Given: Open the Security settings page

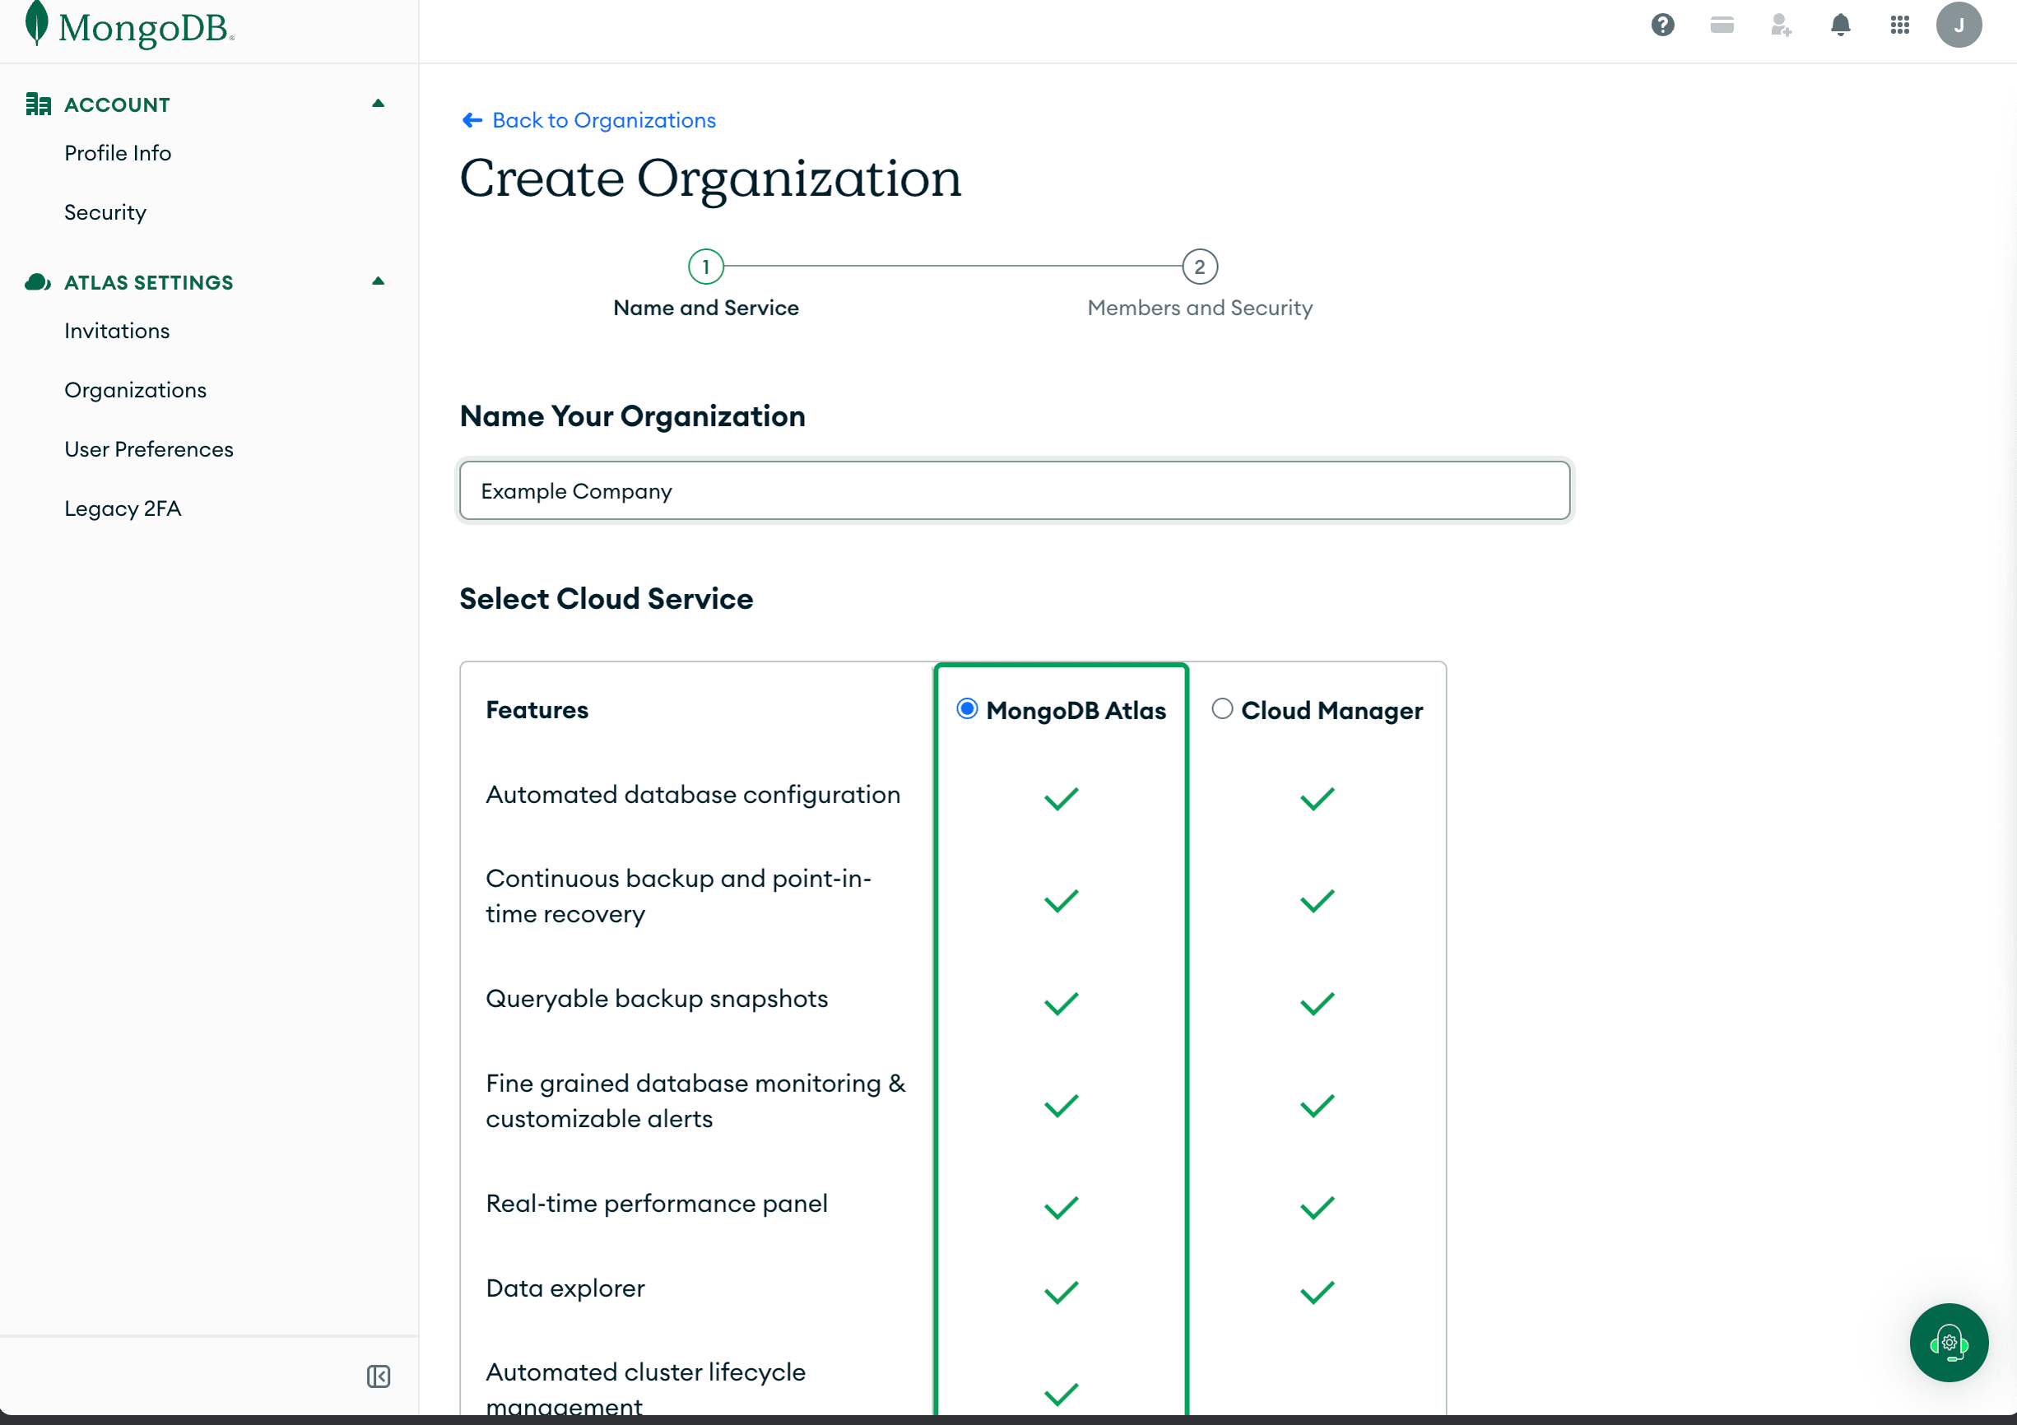Looking at the screenshot, I should point(105,212).
